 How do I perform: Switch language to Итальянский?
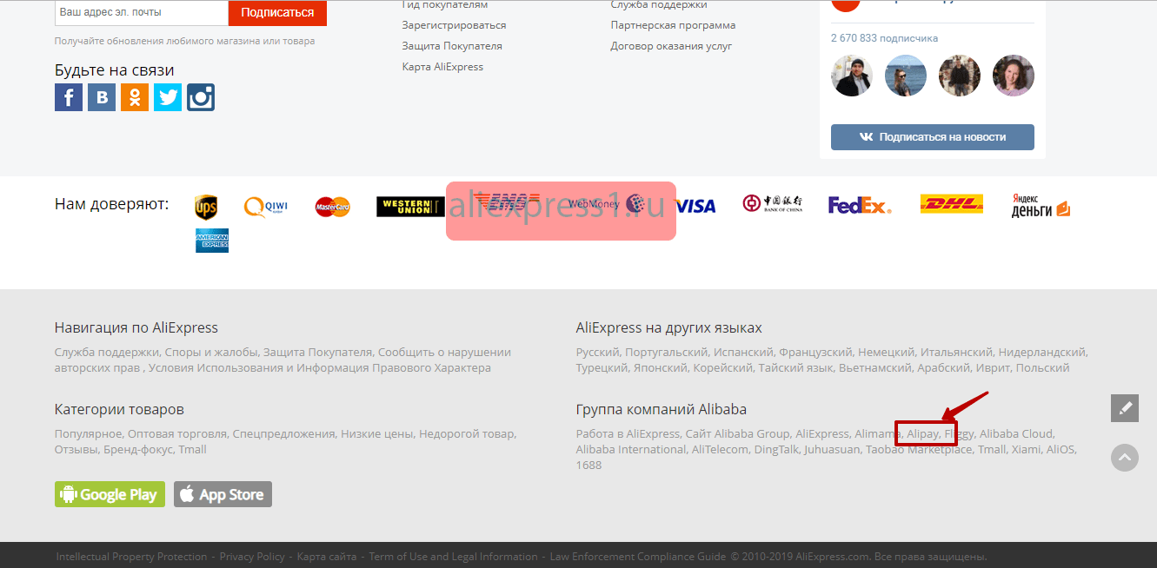pos(956,353)
